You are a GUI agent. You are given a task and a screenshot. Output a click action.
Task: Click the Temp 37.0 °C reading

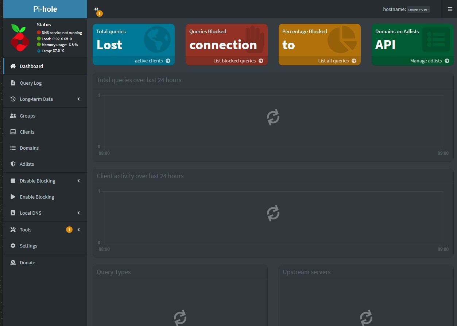pos(51,50)
